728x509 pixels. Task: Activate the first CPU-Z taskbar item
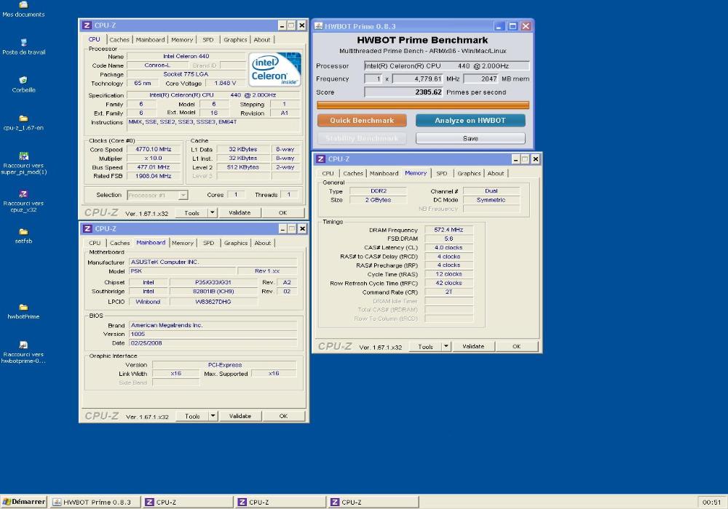tap(188, 502)
